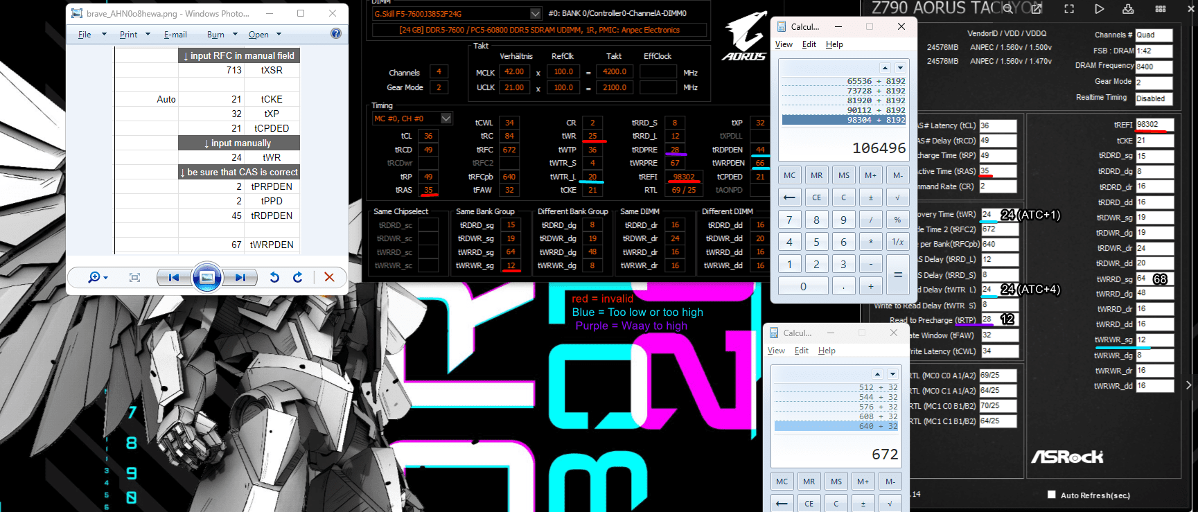1198x512 pixels.
Task: Click M+ key in upper calculator
Action: coord(870,175)
